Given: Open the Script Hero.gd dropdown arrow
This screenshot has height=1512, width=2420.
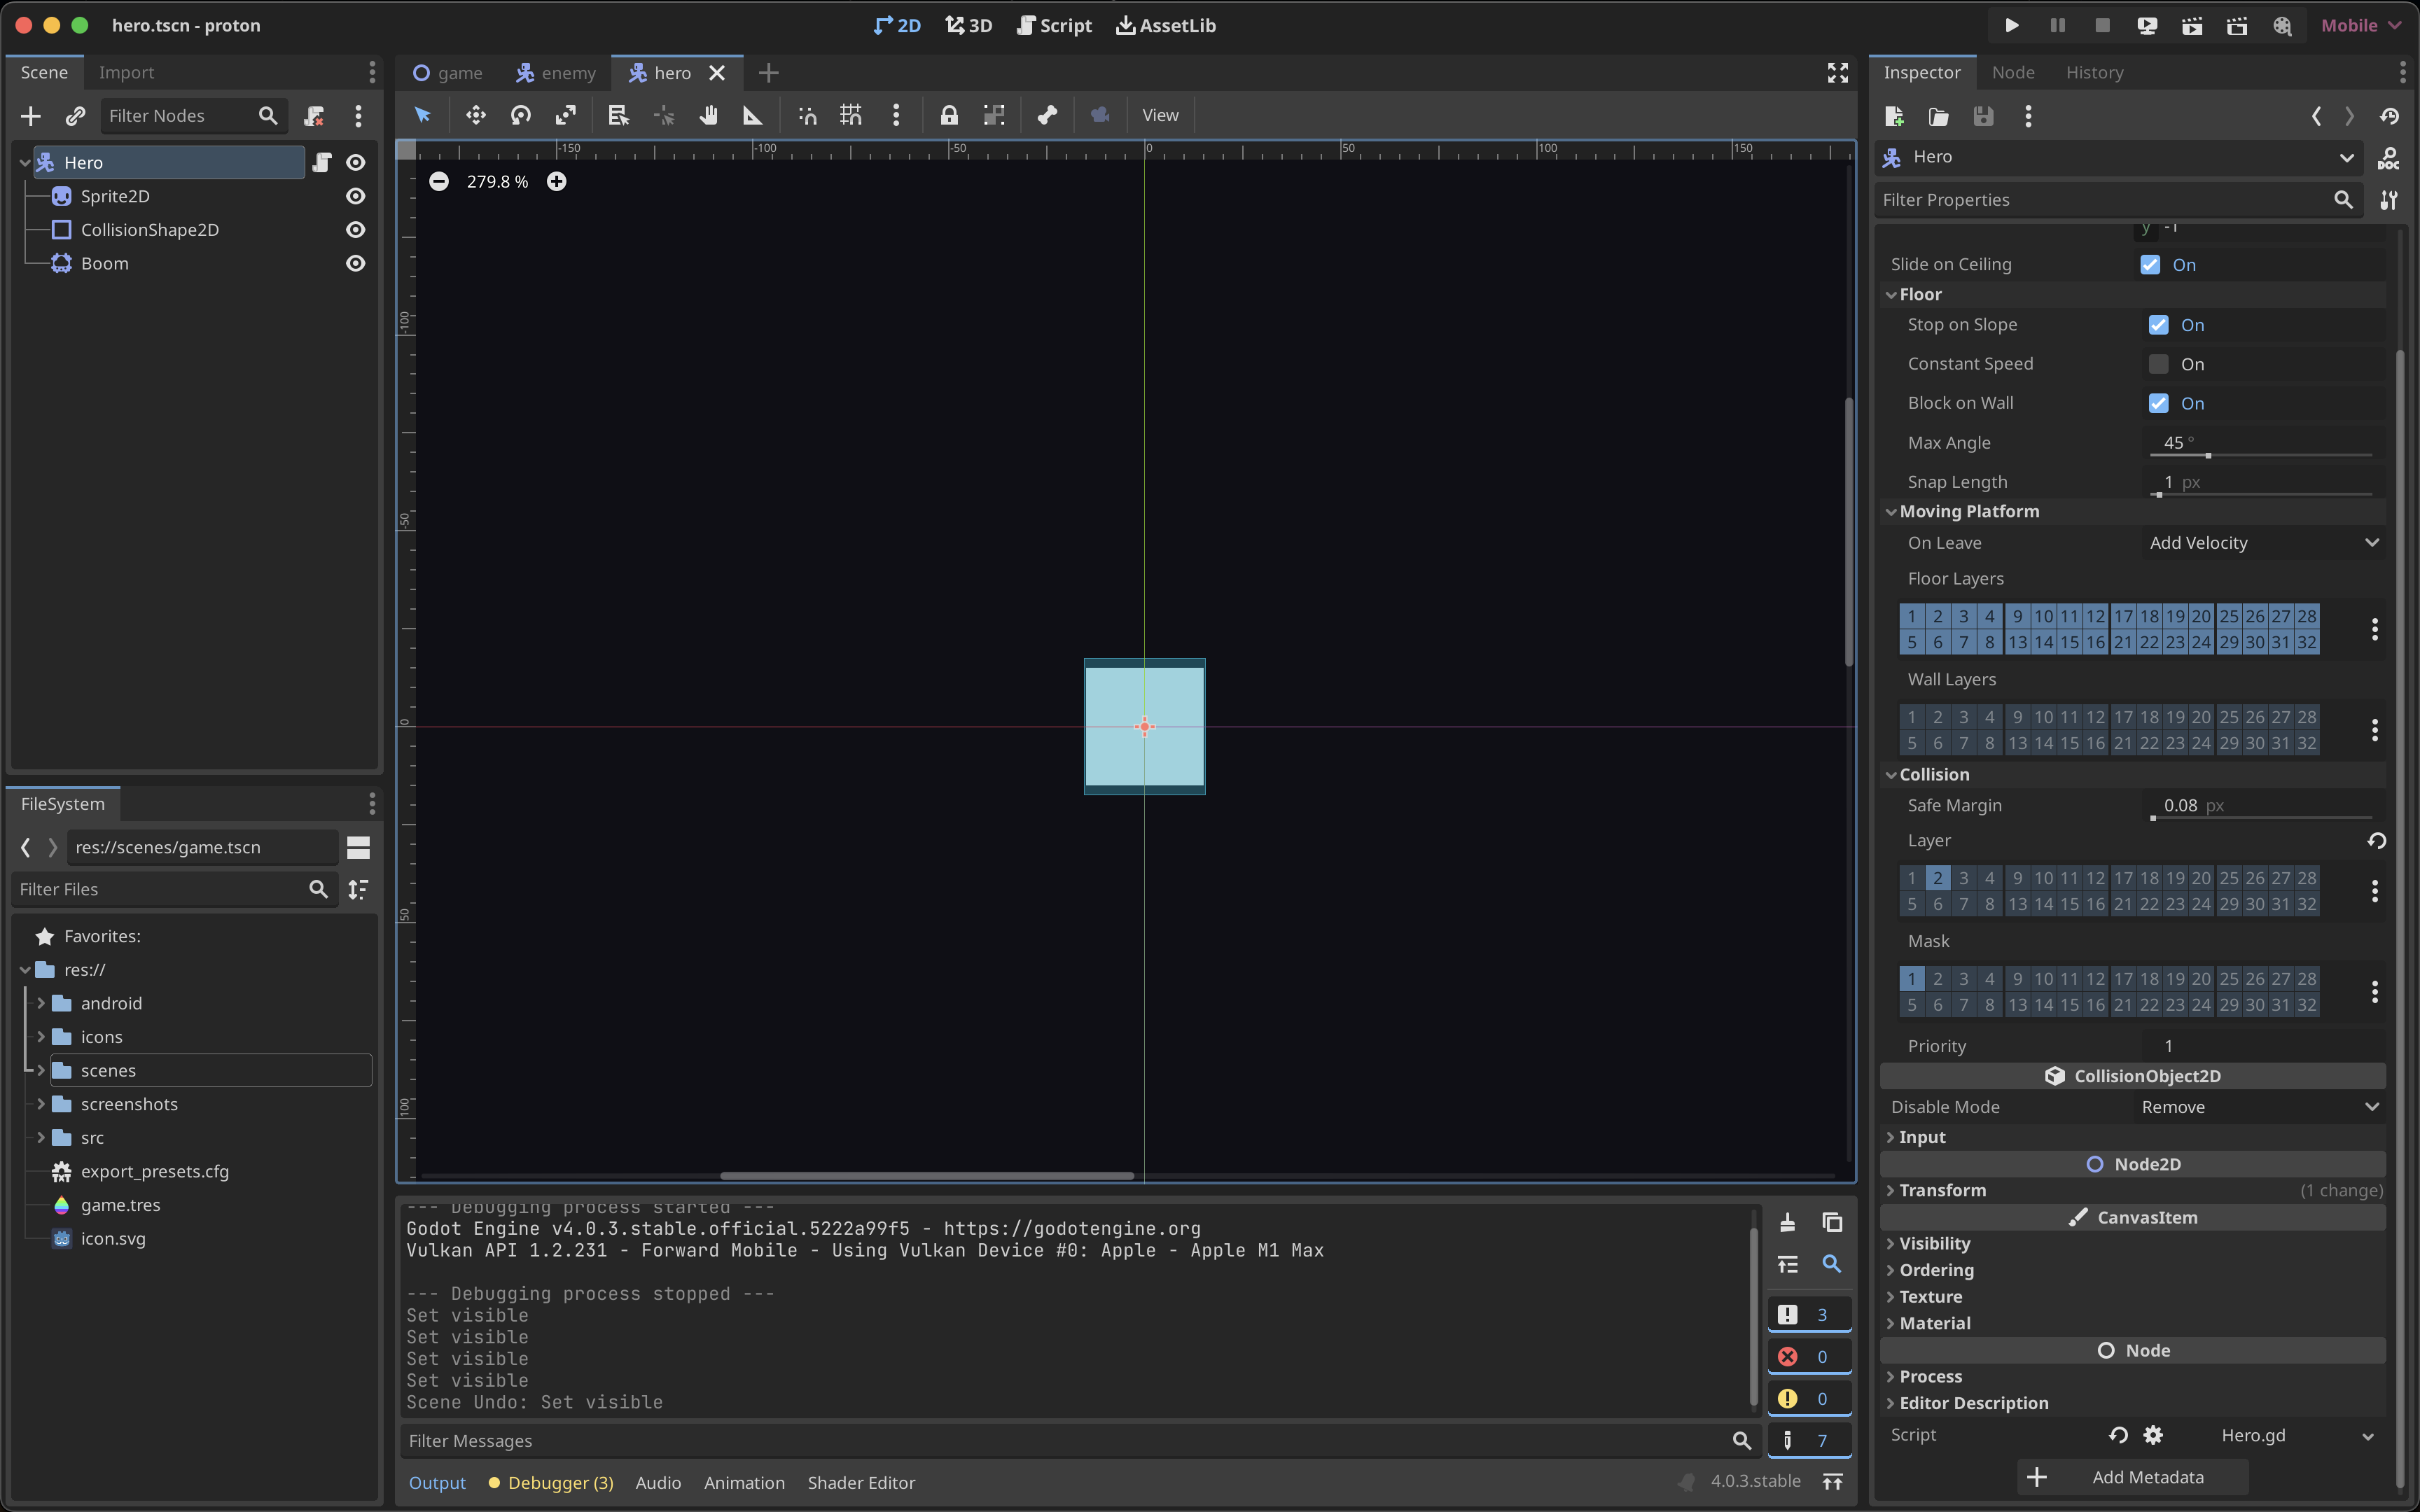Looking at the screenshot, I should click(2367, 1436).
